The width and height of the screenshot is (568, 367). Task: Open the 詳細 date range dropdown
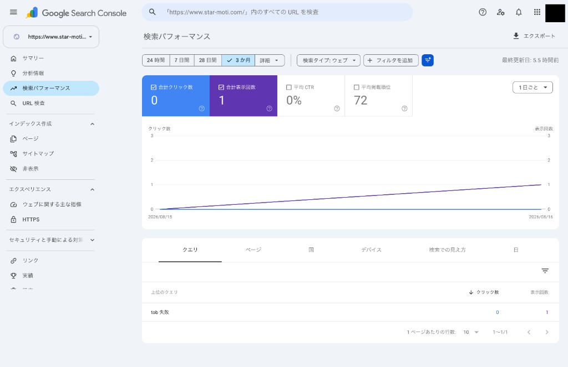coord(270,60)
